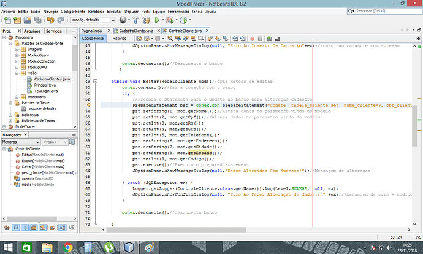423x254 pixels.
Task: Toggle Bookmark editor toolbar button
Action: (225, 39)
